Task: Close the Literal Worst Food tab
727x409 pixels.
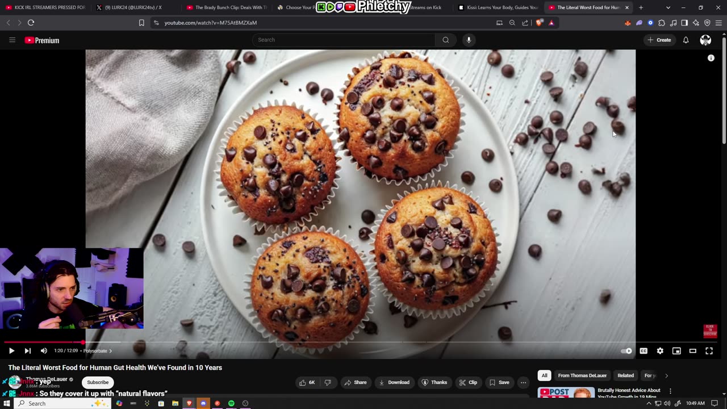Action: click(x=627, y=7)
